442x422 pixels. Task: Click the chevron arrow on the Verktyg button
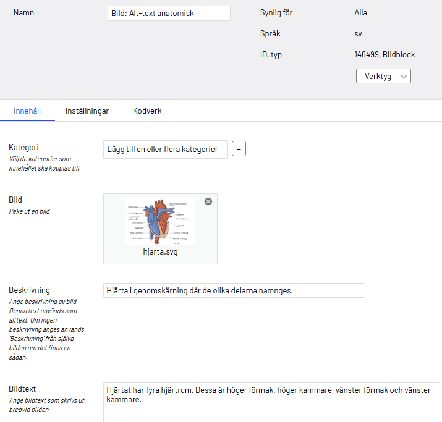click(404, 76)
